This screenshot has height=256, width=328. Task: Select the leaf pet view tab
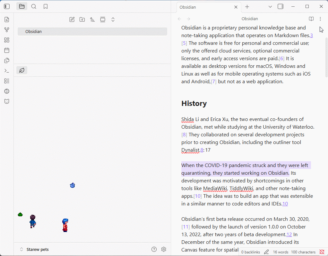tap(22, 70)
